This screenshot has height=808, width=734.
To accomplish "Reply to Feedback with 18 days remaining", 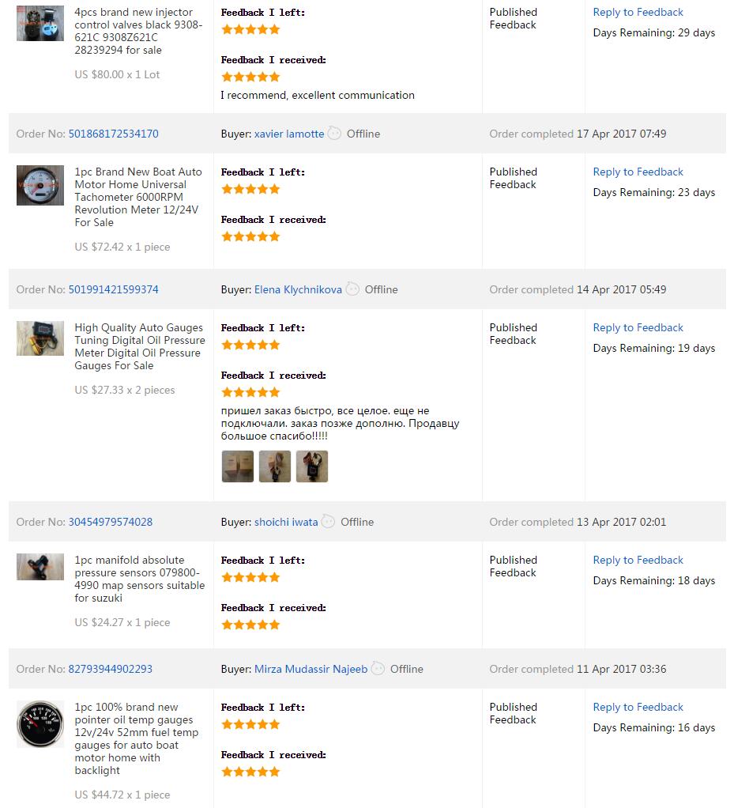I will tap(638, 560).
